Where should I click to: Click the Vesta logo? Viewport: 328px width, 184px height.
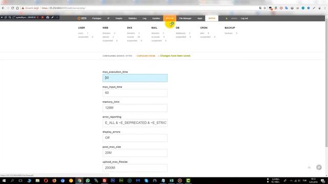(82, 18)
